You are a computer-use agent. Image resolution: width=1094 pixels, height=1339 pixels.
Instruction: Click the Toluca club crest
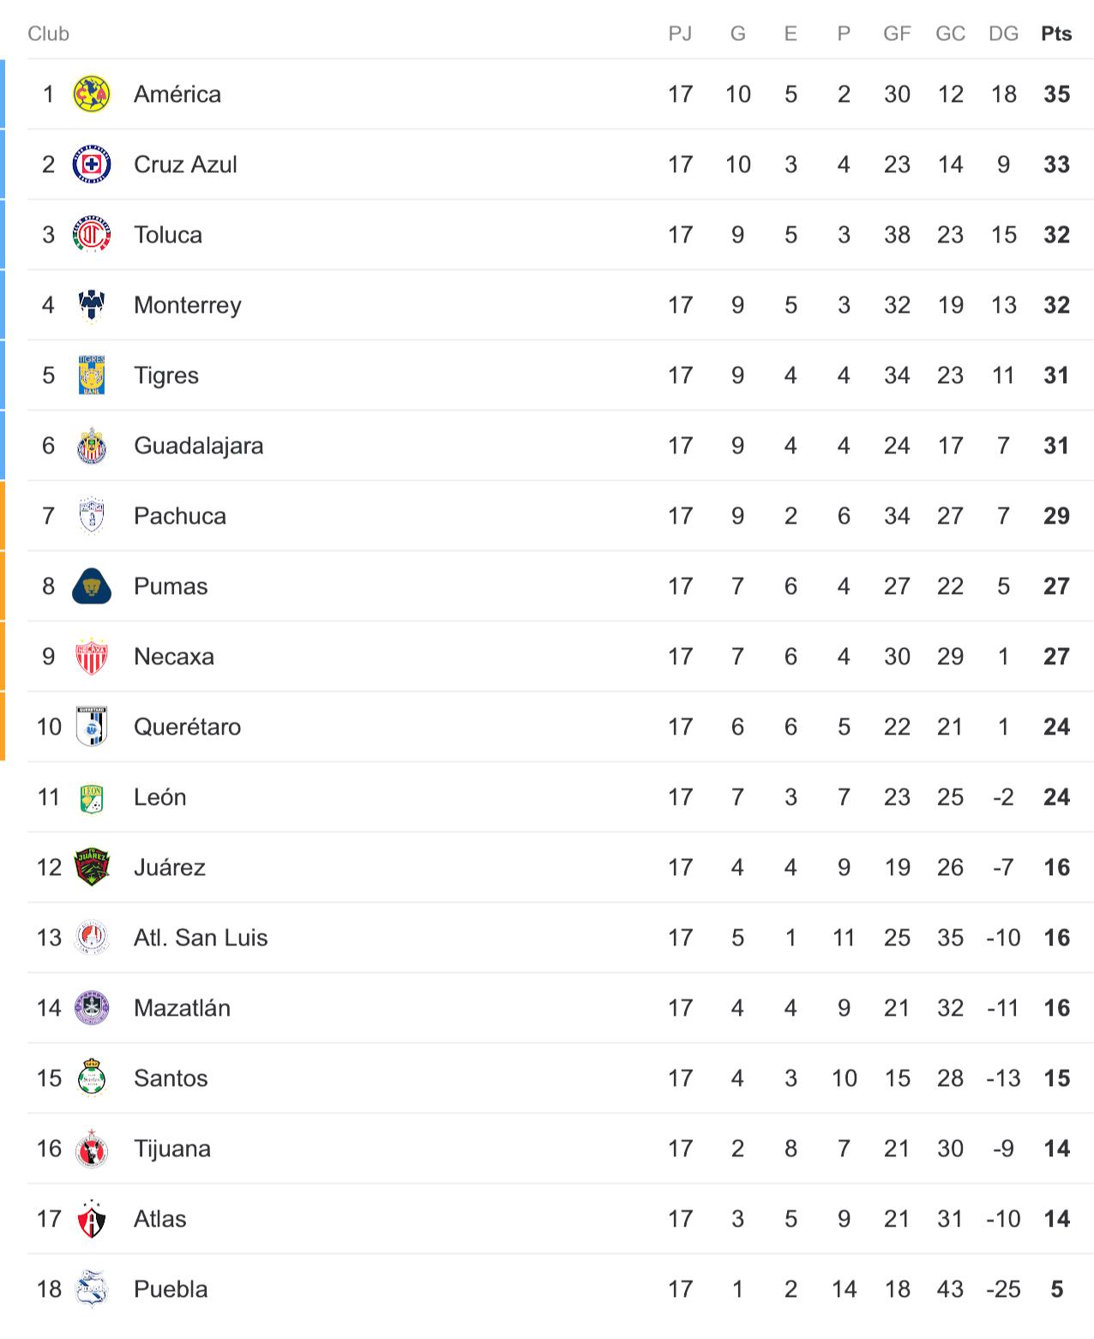(92, 235)
